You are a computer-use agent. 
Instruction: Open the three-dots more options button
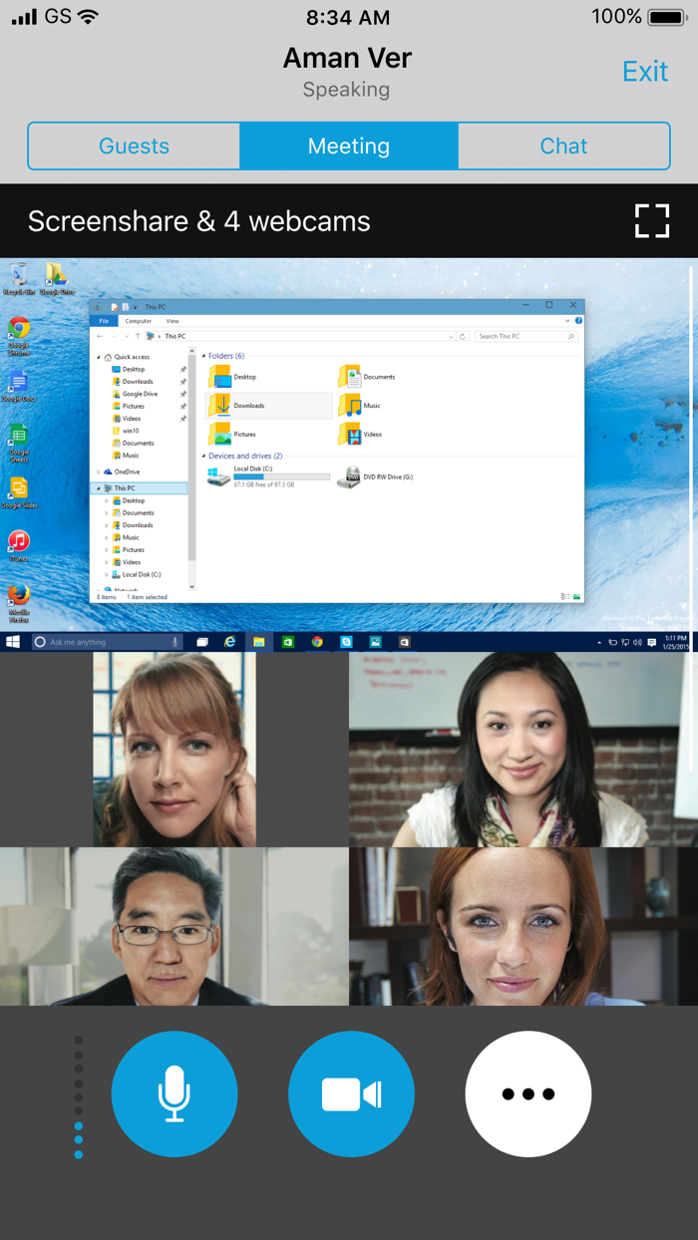click(x=528, y=1093)
